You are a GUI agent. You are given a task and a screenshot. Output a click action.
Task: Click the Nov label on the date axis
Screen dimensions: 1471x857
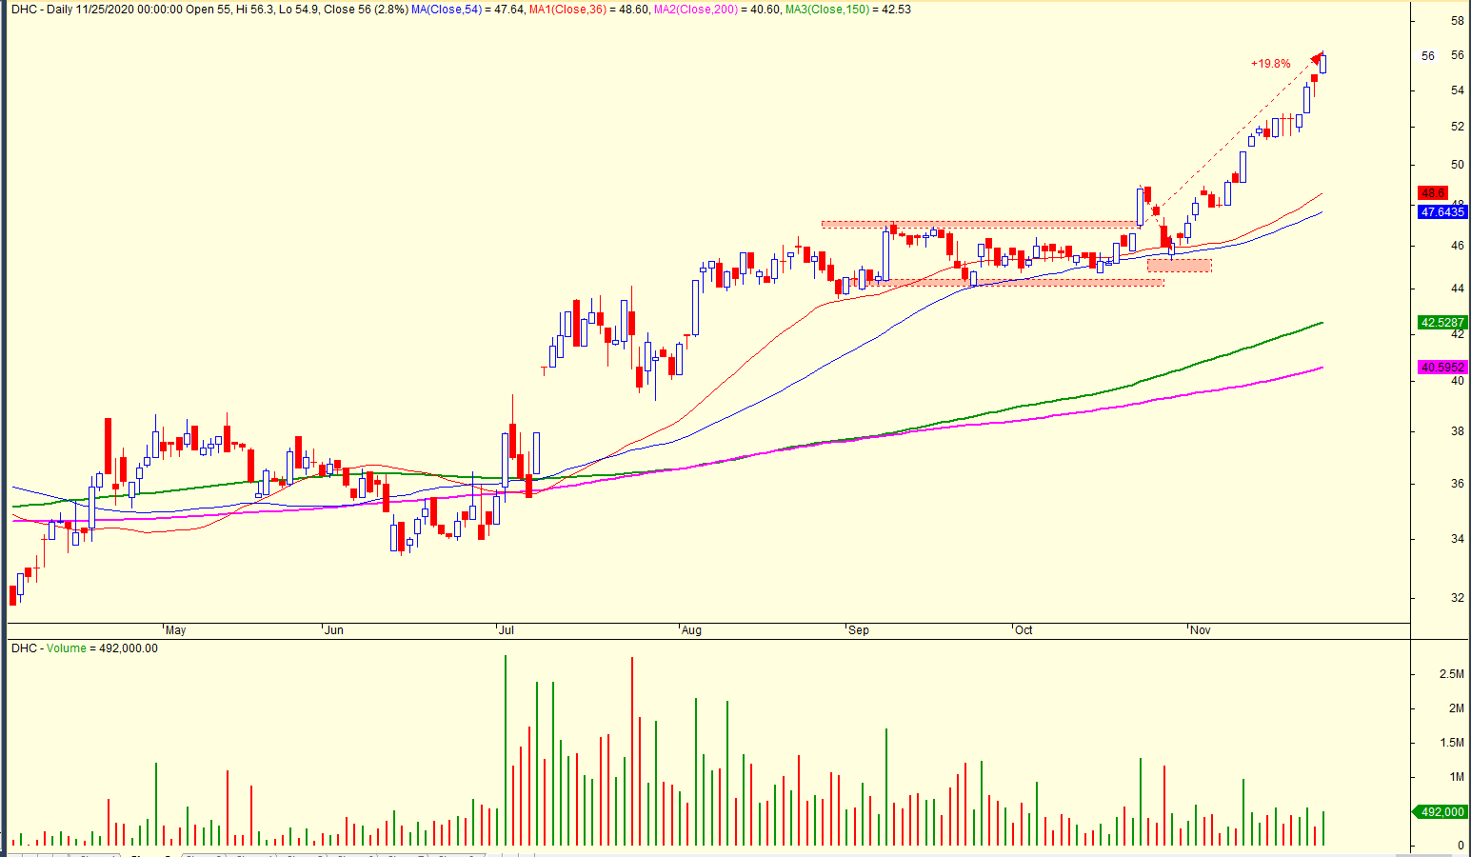[1200, 630]
